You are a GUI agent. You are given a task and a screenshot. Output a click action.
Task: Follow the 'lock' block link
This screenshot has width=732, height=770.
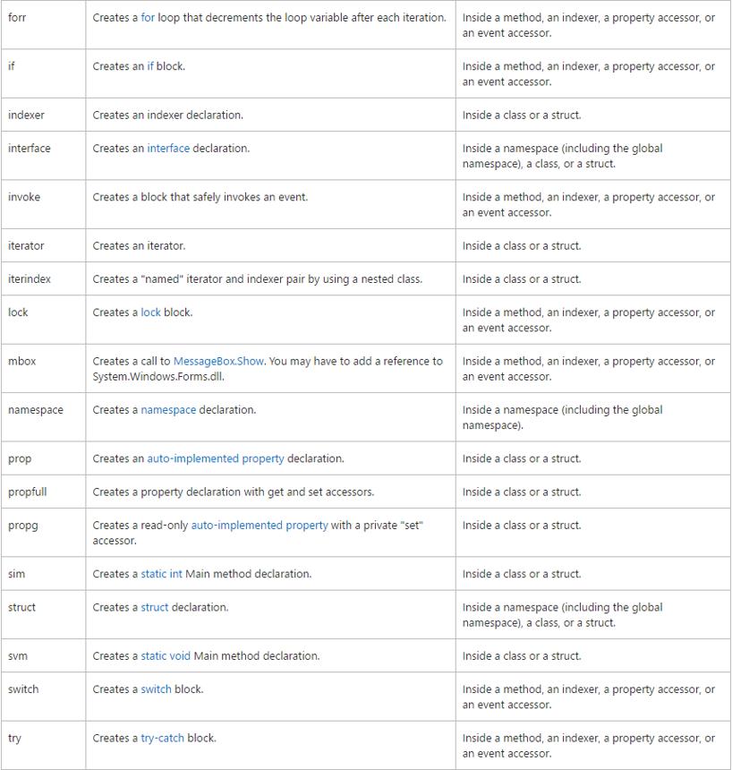(150, 312)
